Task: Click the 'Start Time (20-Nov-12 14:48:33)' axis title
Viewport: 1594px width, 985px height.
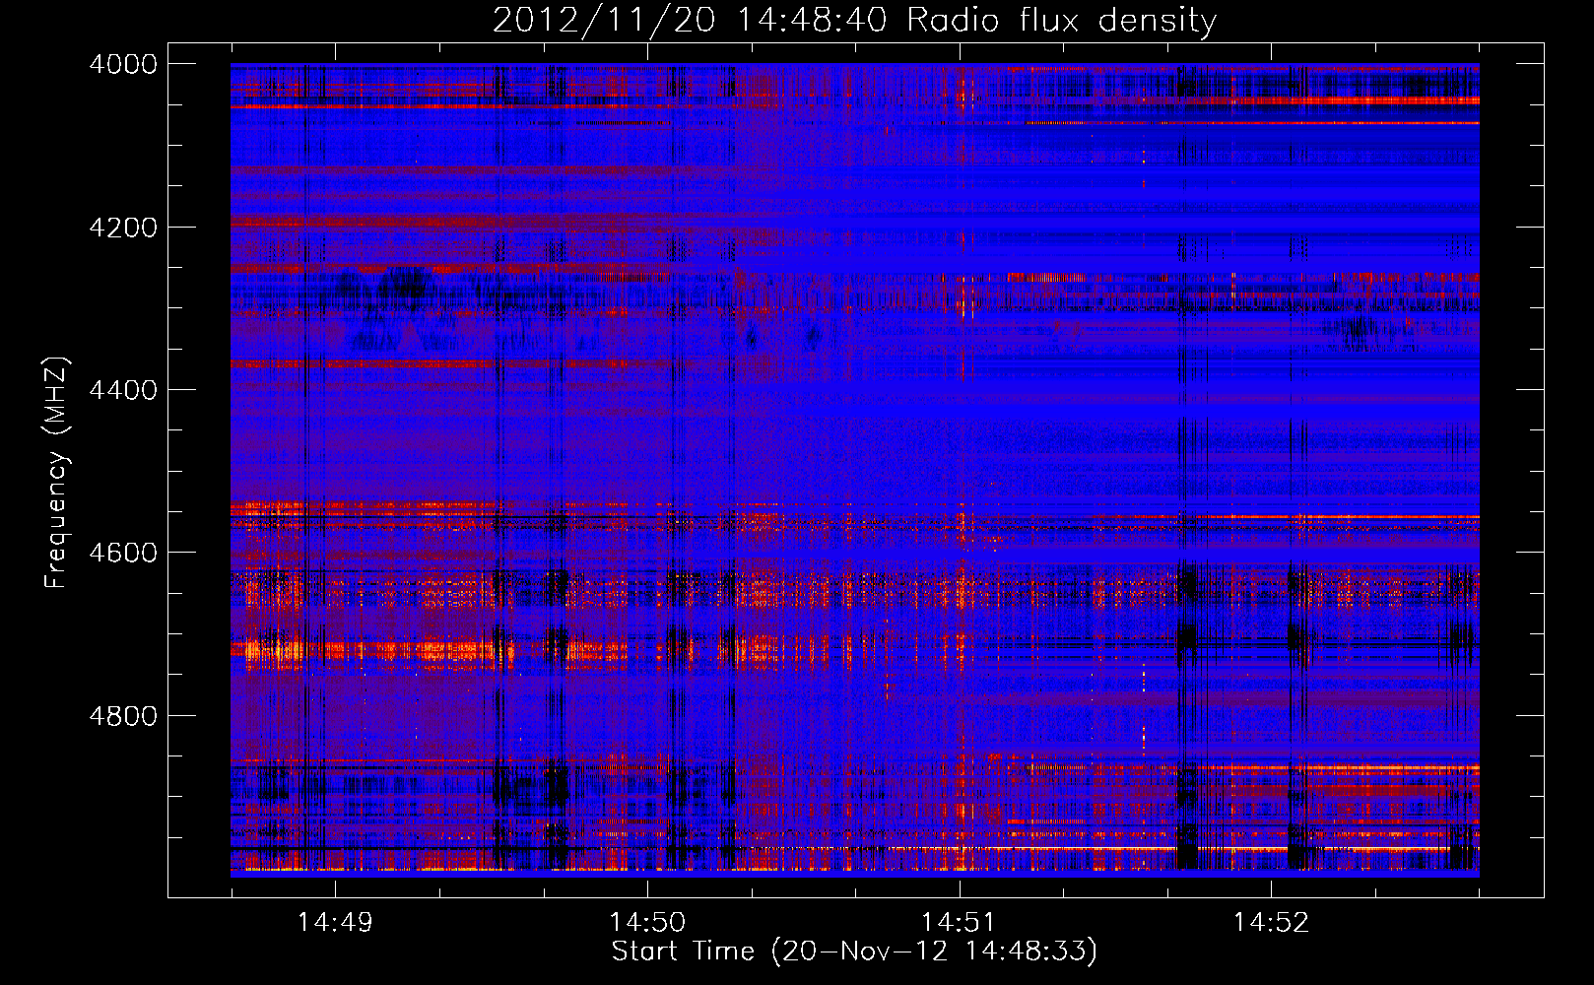Action: [854, 952]
